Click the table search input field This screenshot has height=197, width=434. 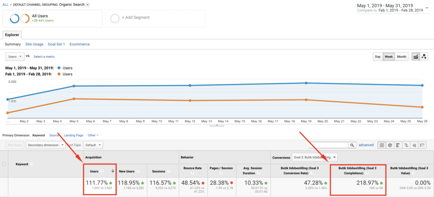328,145
